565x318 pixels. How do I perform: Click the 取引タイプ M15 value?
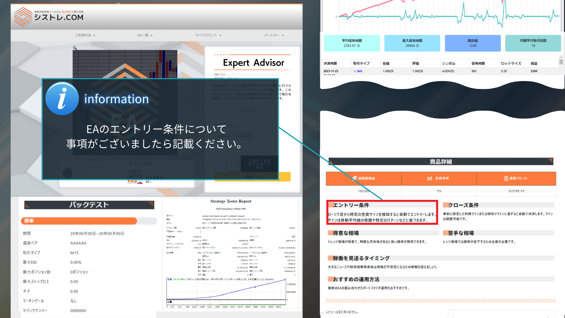(74, 253)
